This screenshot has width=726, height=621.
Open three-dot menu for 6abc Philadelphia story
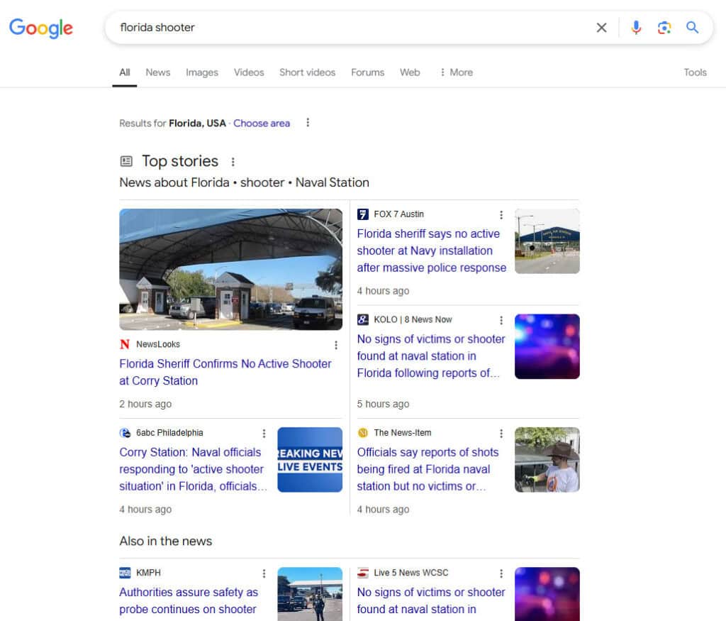click(x=264, y=434)
